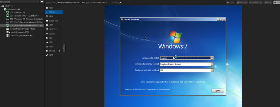
Task: Click the Install Windows title bar icon
Action: 122,20
